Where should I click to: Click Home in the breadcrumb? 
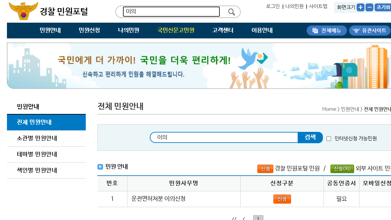pyautogui.click(x=329, y=109)
